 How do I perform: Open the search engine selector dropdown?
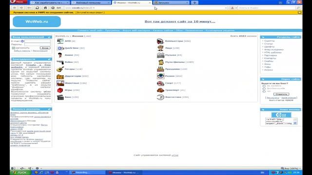tap(234, 8)
